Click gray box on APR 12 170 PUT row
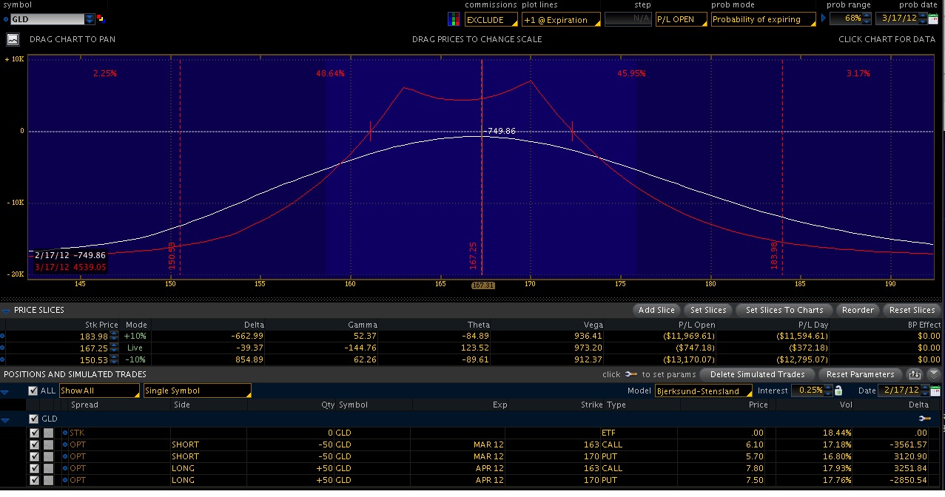This screenshot has width=945, height=497. point(48,480)
